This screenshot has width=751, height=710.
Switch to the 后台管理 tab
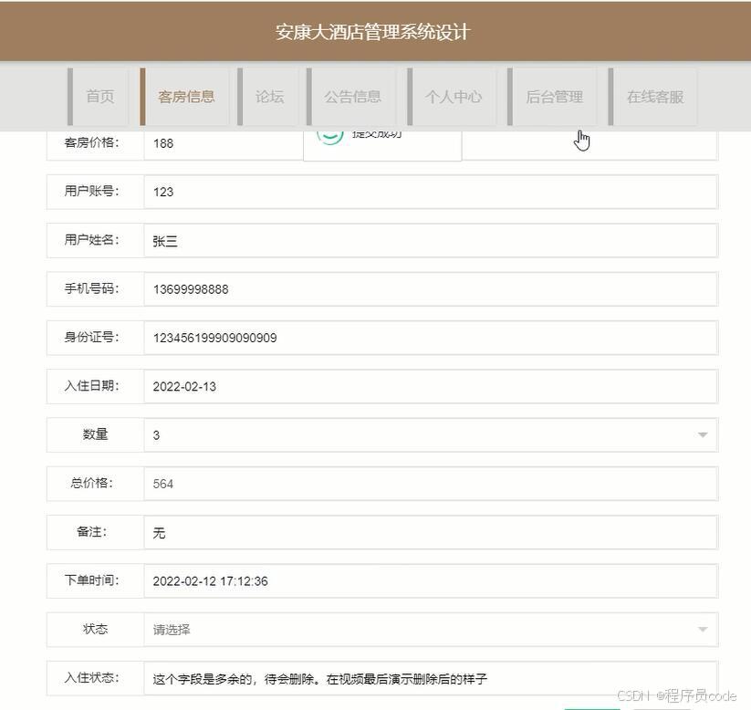[x=555, y=96]
